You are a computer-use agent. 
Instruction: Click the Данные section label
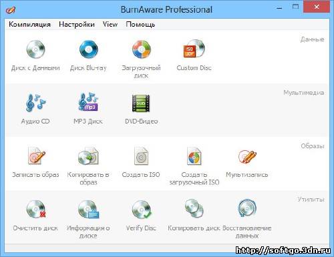(312, 39)
